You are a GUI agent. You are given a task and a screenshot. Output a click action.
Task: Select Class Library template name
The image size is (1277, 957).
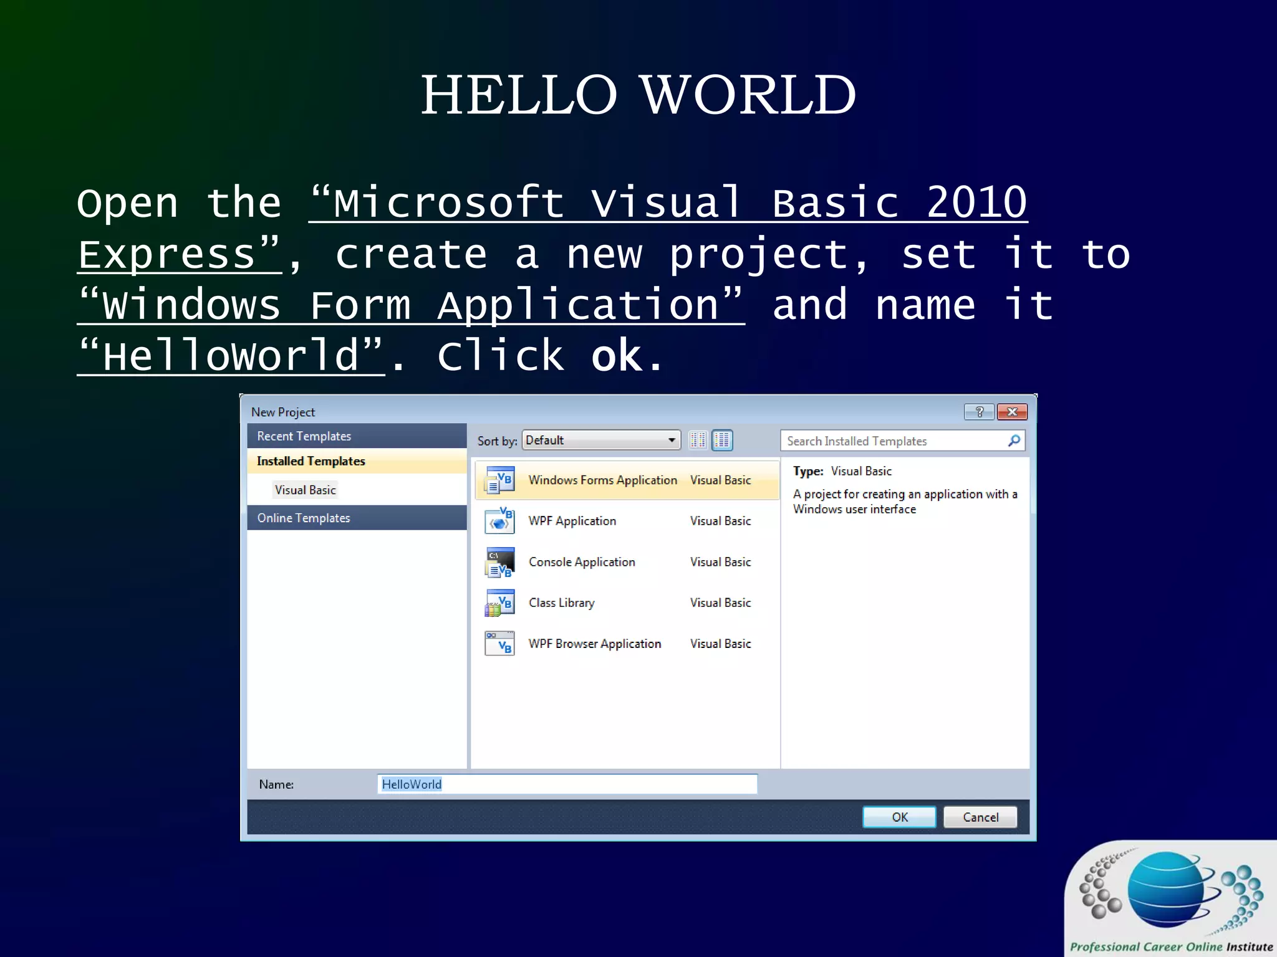561,602
